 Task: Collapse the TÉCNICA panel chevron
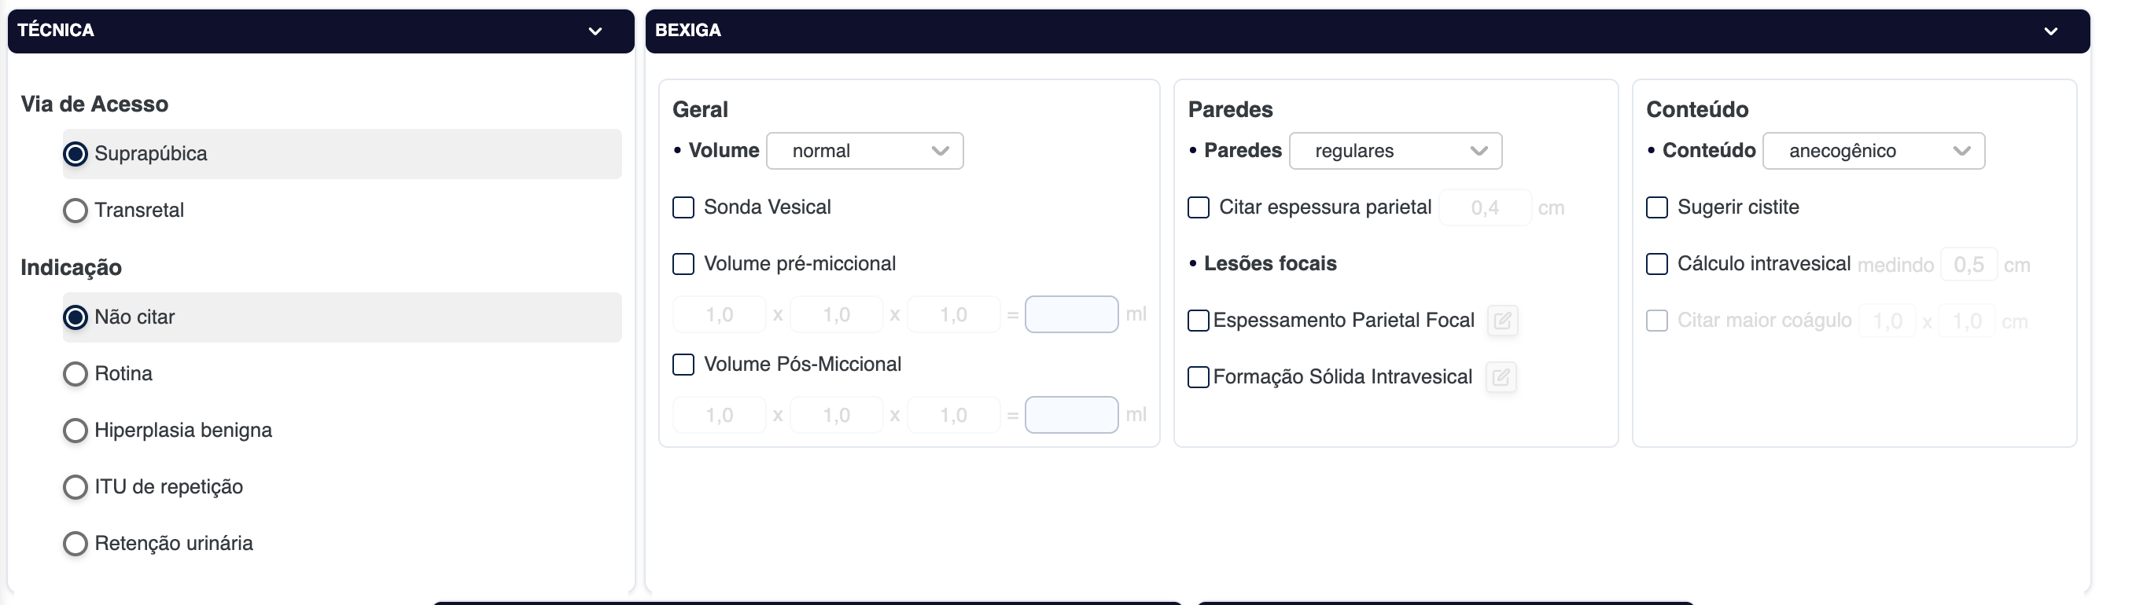(x=595, y=31)
